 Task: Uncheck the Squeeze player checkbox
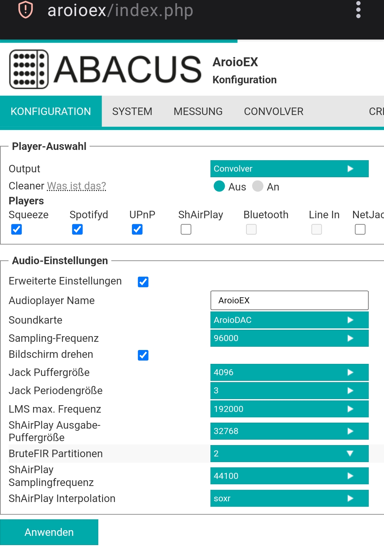pos(16,229)
